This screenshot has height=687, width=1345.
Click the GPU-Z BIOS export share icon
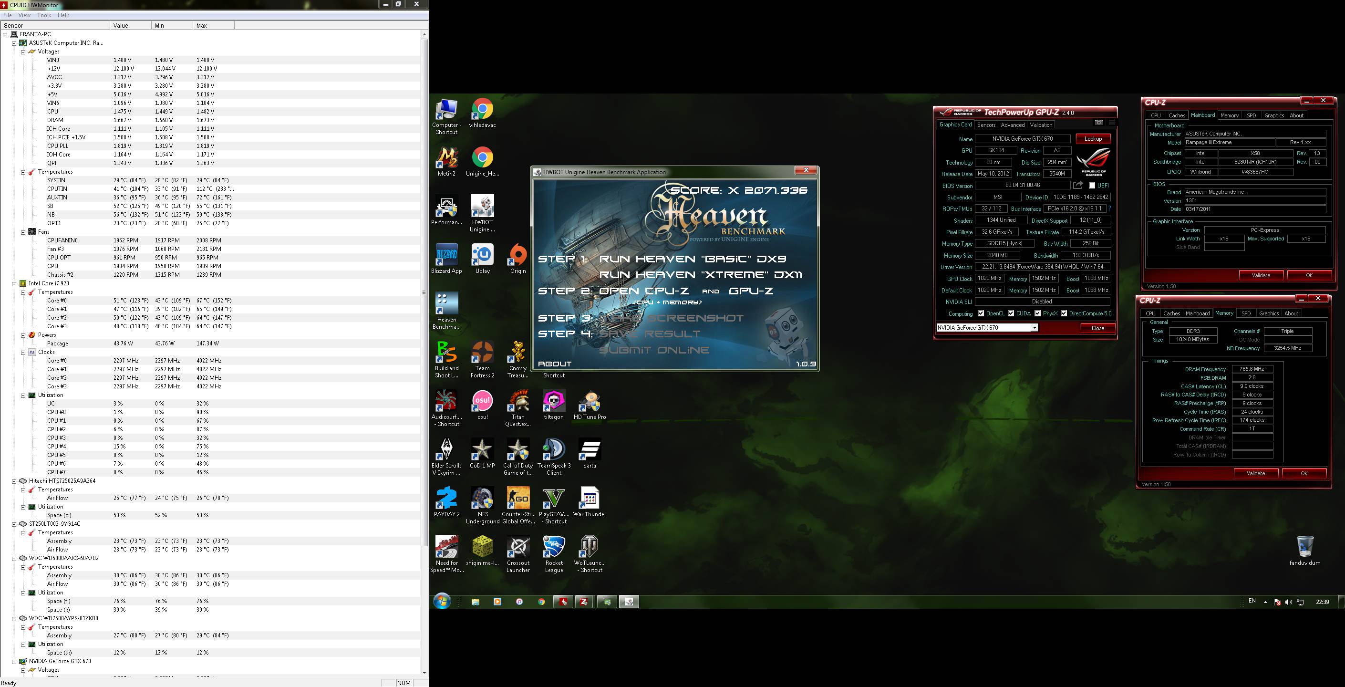coord(1078,186)
